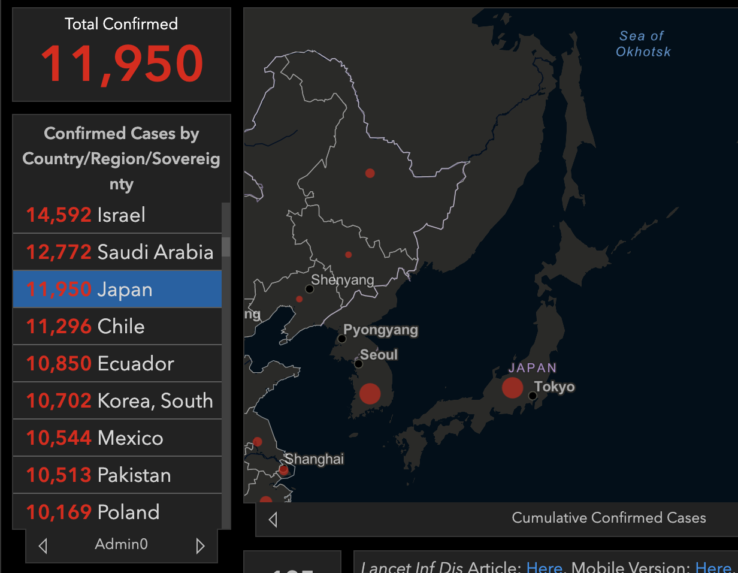Select Korea, South row
This screenshot has width=738, height=573.
click(117, 400)
